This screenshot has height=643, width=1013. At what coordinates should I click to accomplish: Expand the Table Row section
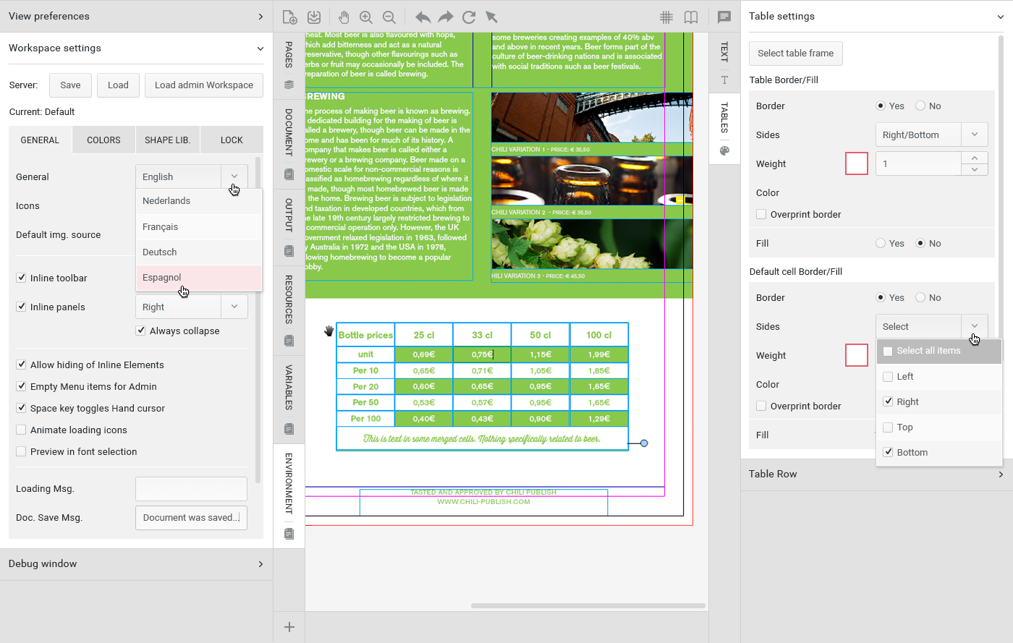(876, 474)
